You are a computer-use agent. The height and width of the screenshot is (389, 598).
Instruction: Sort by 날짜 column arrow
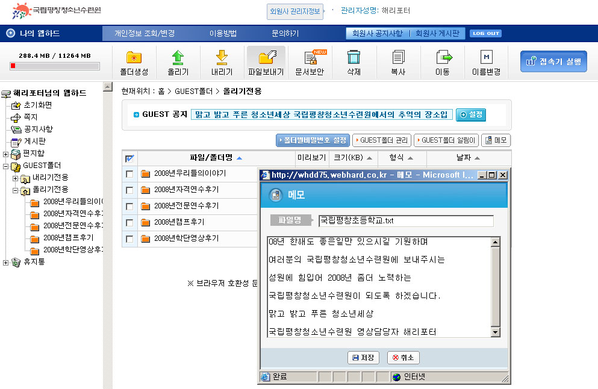click(477, 158)
